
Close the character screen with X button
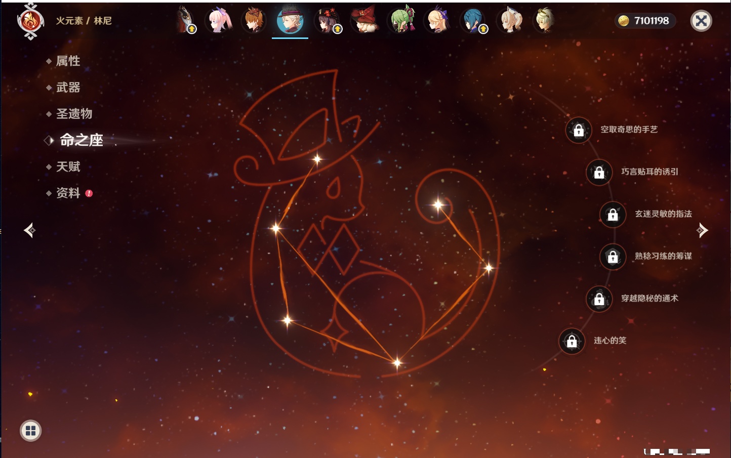coord(701,21)
